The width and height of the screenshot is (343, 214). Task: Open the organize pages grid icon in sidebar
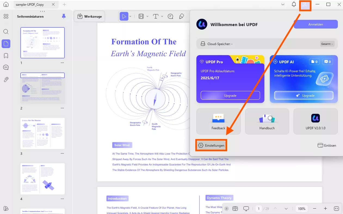point(6,16)
